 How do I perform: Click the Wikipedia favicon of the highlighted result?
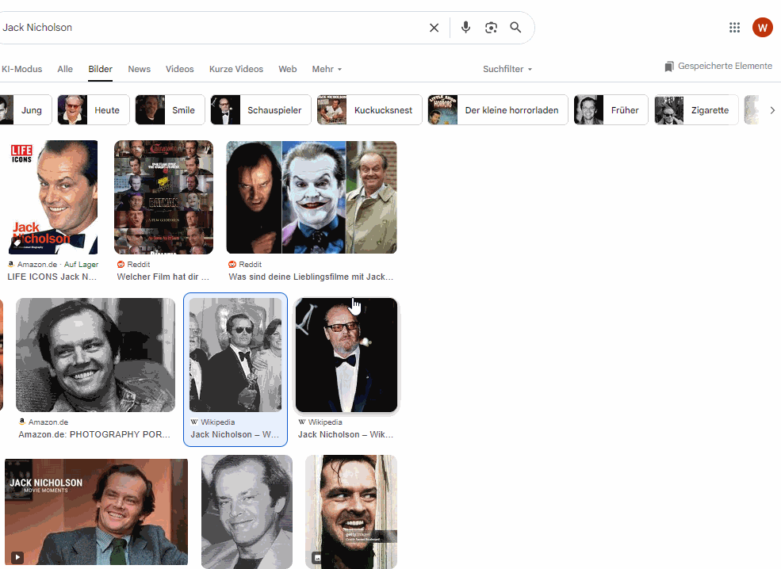[x=194, y=422]
